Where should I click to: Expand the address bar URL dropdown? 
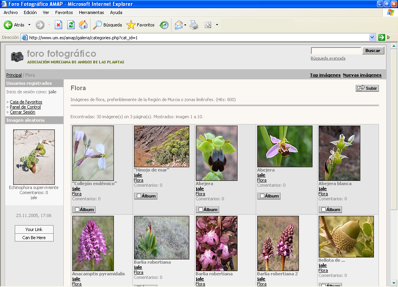(x=372, y=37)
